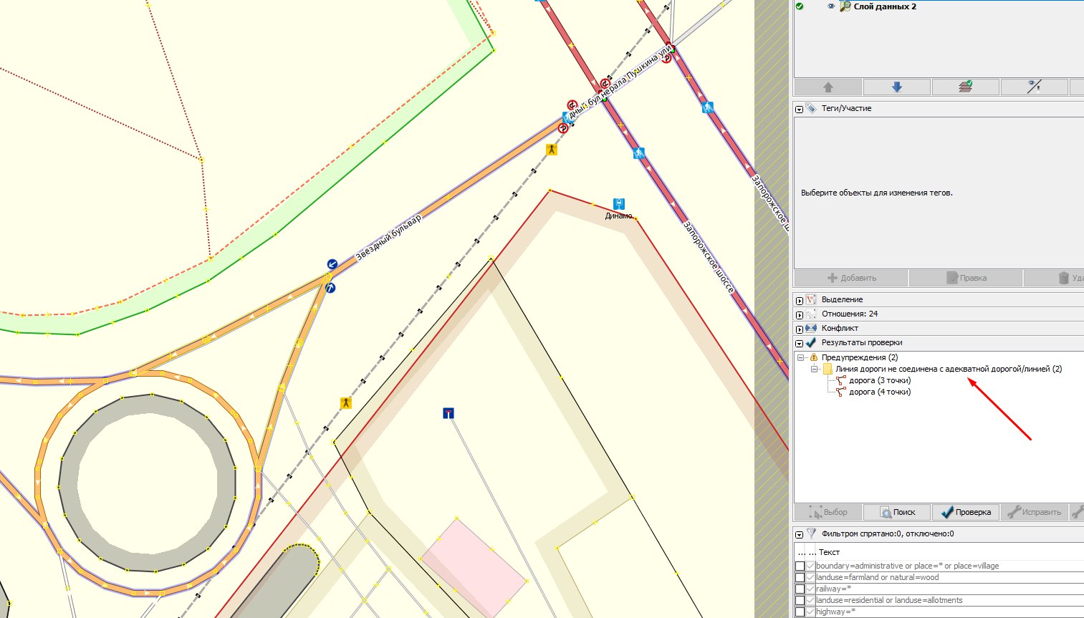Toggle visibility eye of Слой данных 2
Screen dimensions: 1084x618
pyautogui.click(x=832, y=6)
